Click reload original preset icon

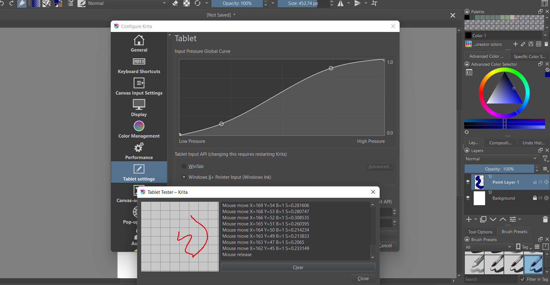coord(197,3)
